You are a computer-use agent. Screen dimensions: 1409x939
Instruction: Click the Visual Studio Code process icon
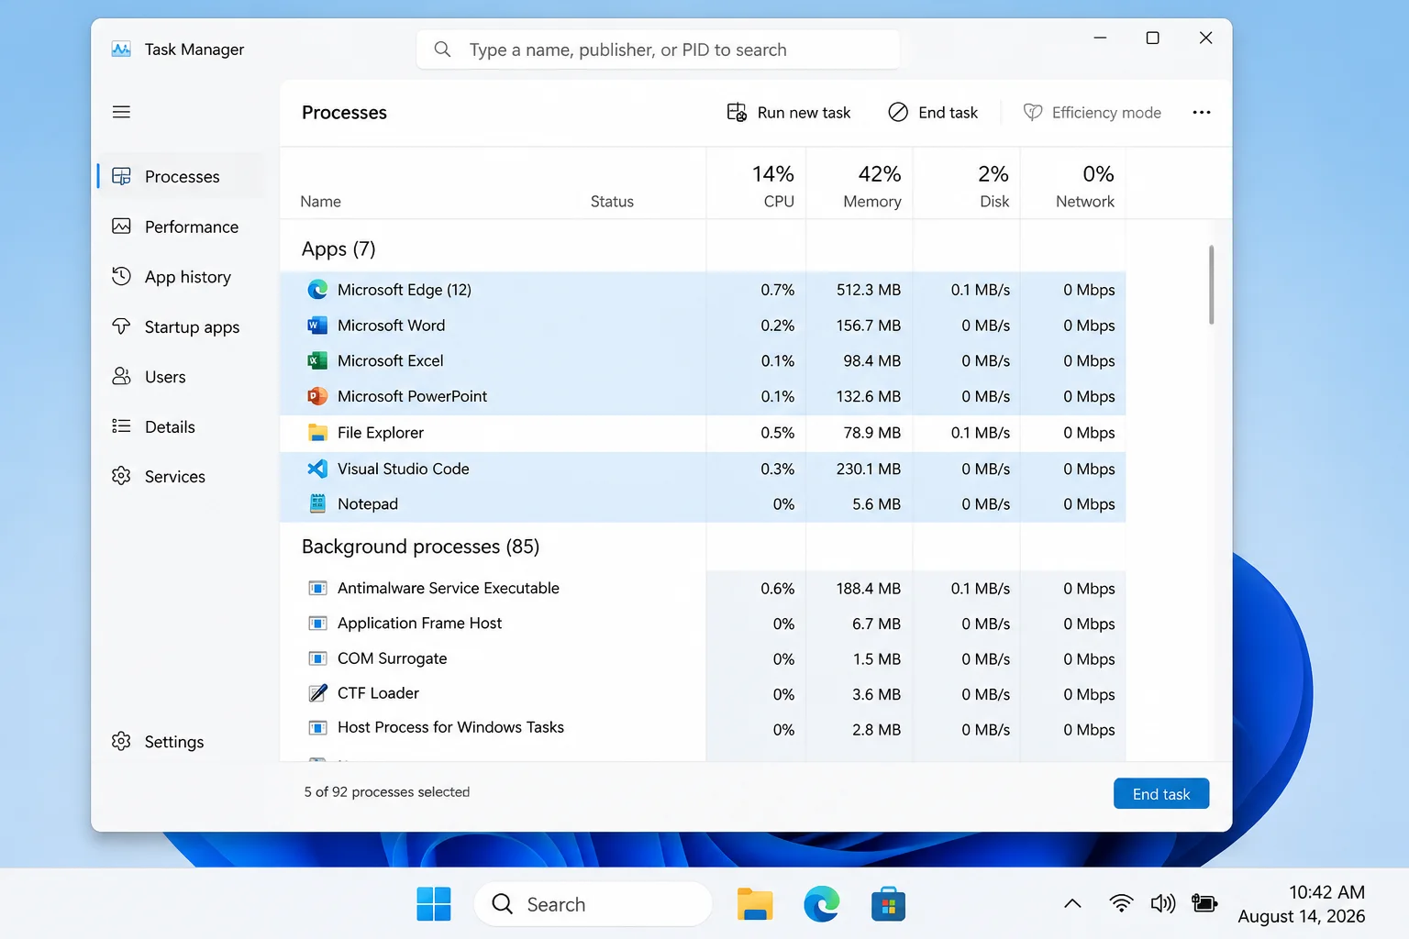(x=317, y=469)
